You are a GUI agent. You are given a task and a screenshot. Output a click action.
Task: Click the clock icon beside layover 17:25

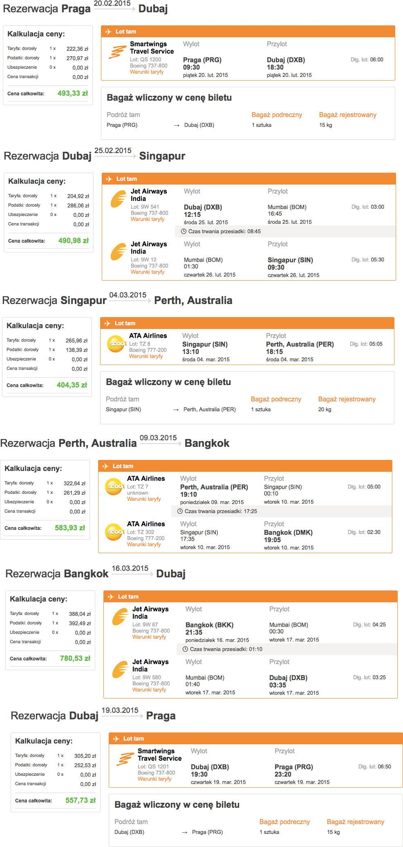coord(180,511)
